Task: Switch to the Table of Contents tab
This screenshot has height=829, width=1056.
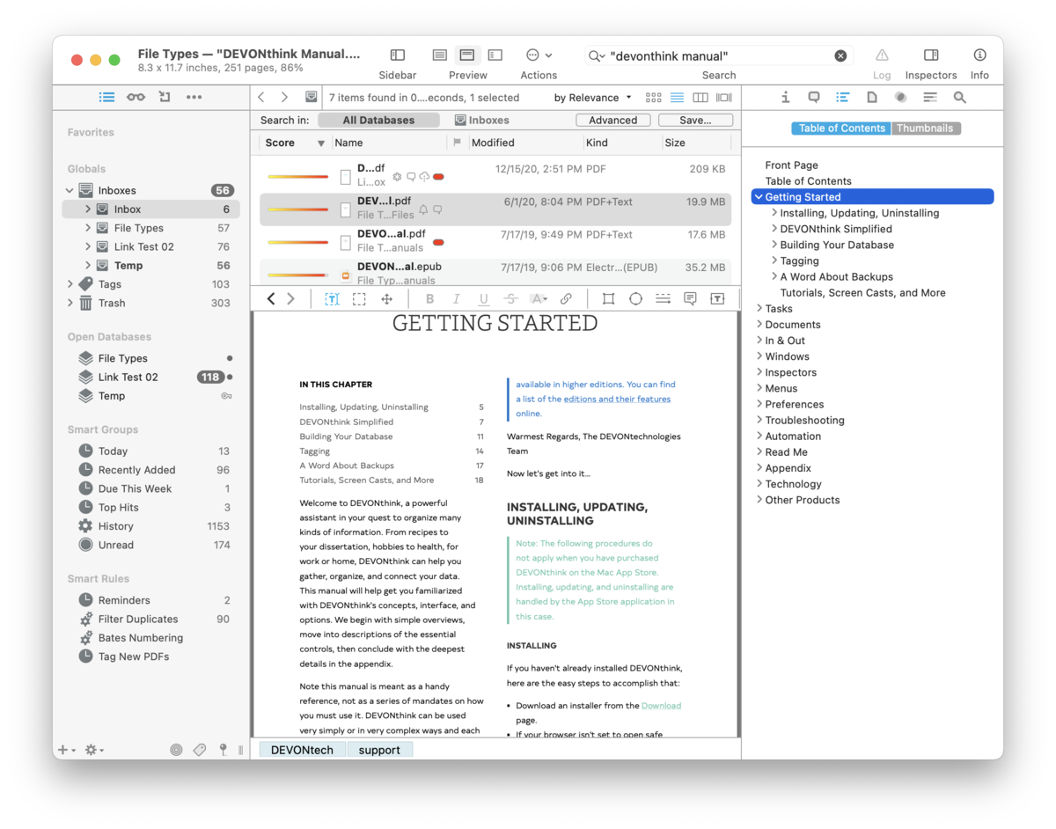Action: coord(841,128)
